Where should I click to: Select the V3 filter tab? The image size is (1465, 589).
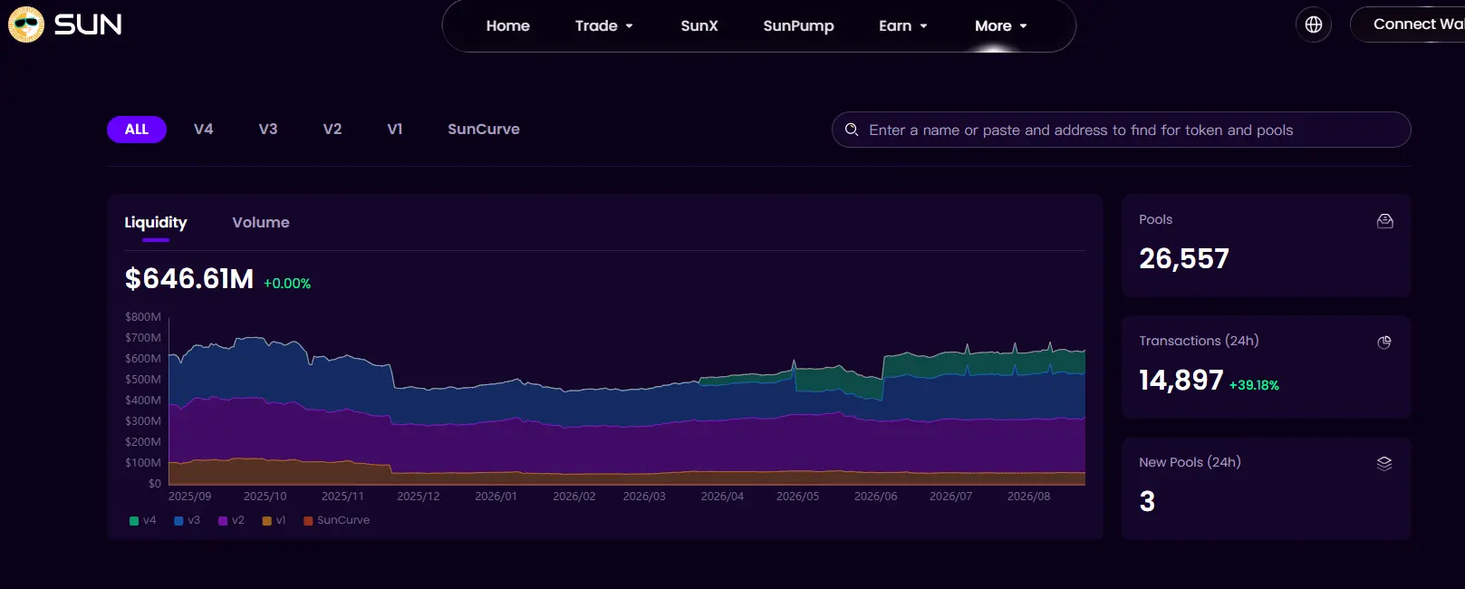[x=268, y=129]
